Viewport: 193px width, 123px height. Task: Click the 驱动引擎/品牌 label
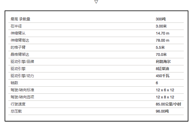(x=22, y=62)
